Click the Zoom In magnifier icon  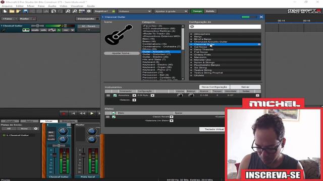pyautogui.click(x=68, y=11)
